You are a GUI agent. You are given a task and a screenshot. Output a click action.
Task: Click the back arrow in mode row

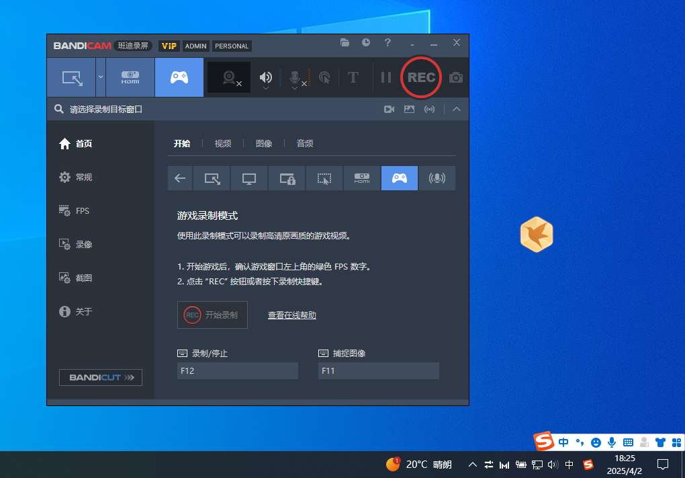180,178
